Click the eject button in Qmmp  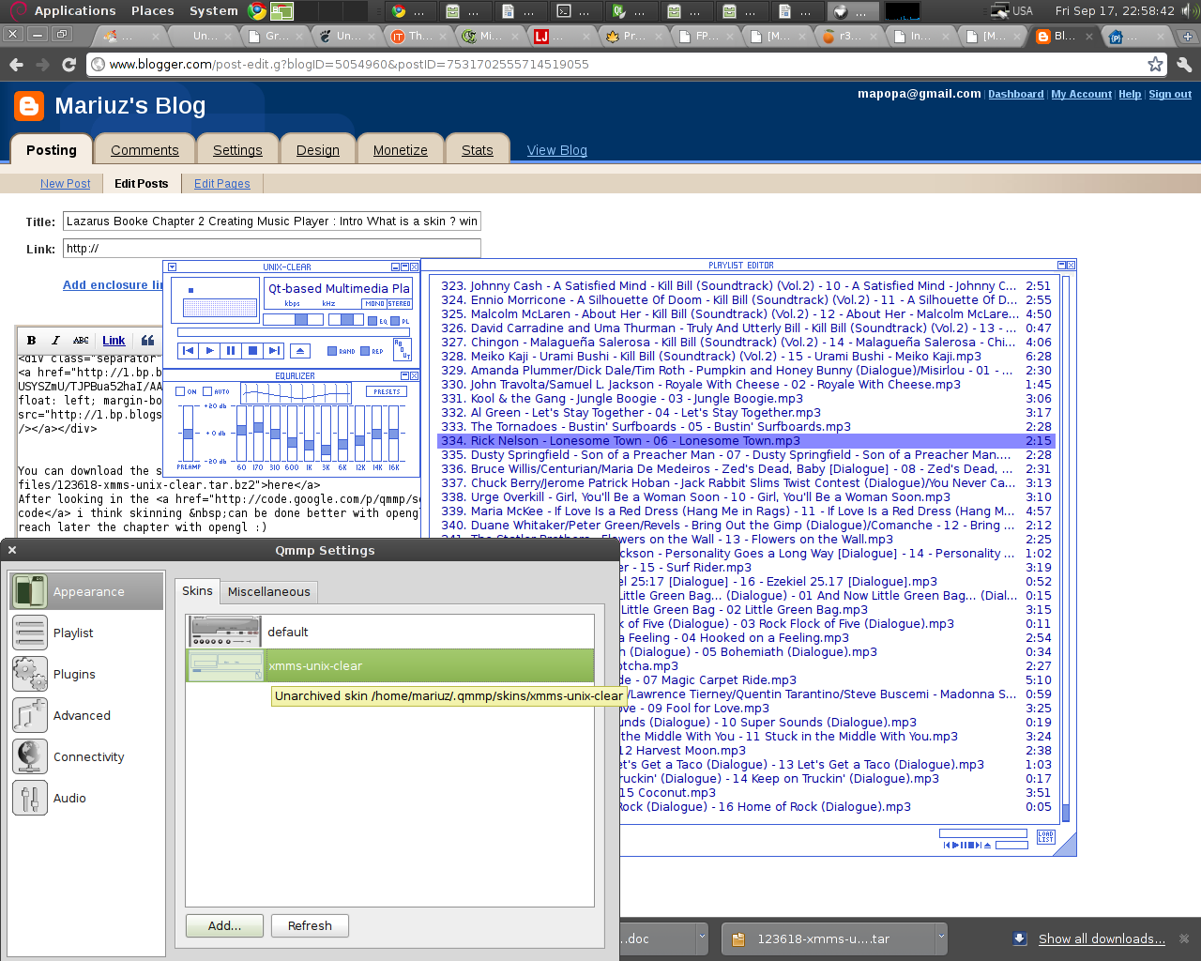[300, 351]
